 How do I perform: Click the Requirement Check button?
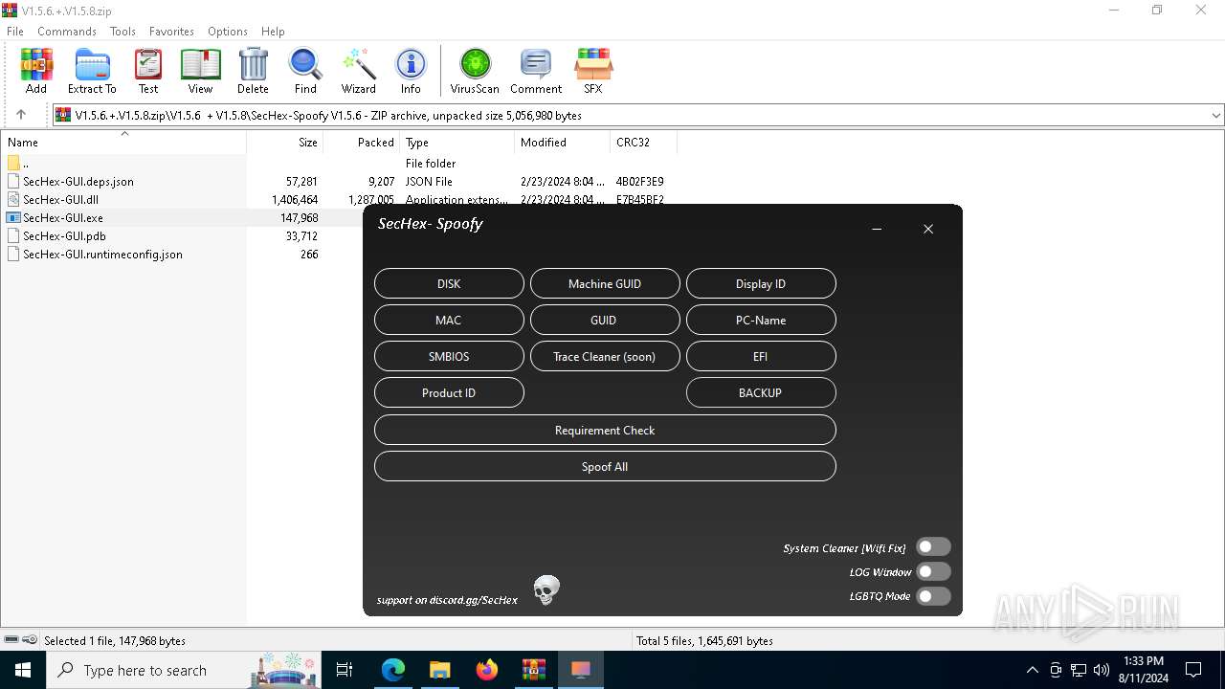click(605, 430)
